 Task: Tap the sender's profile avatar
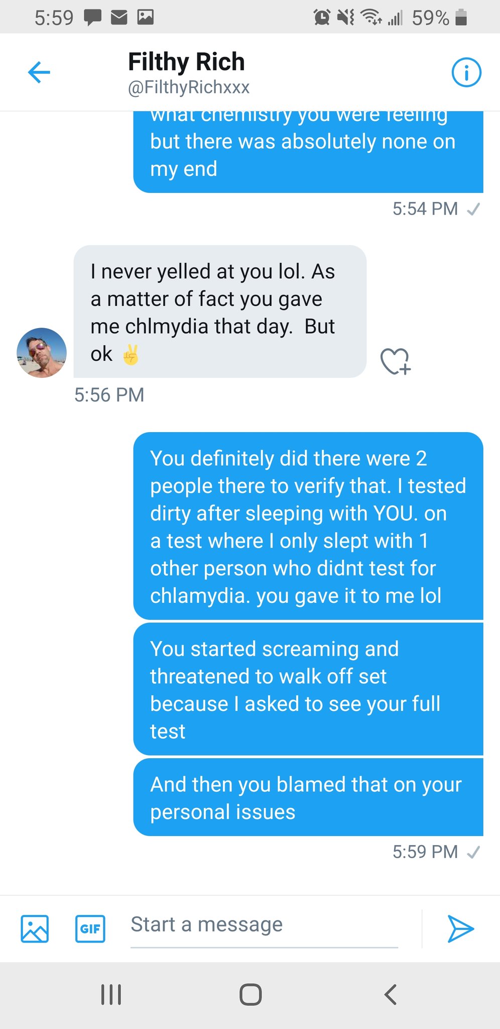(42, 353)
